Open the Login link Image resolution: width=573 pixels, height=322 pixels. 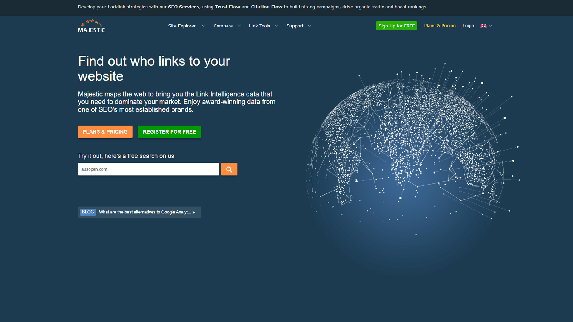click(x=468, y=26)
